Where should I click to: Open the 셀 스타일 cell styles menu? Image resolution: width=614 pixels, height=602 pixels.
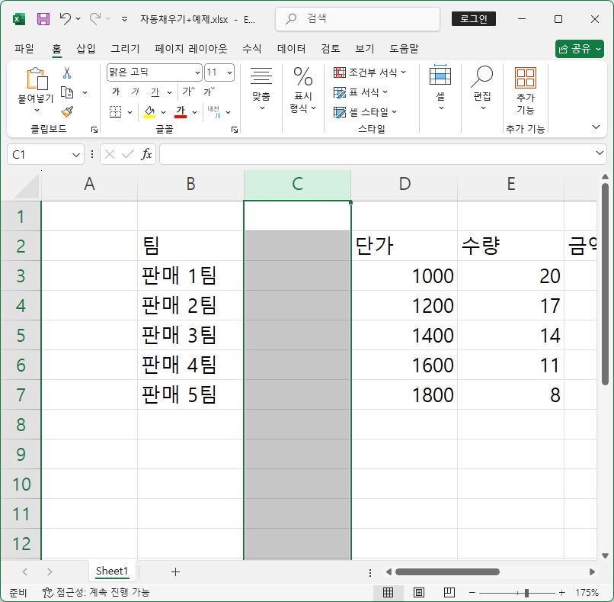coord(365,112)
